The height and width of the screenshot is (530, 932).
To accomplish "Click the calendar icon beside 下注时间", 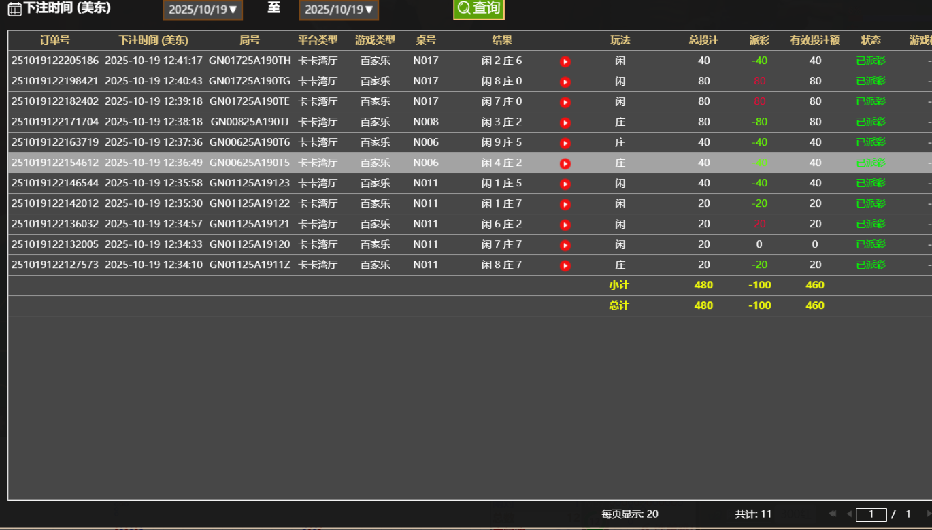I will (14, 9).
